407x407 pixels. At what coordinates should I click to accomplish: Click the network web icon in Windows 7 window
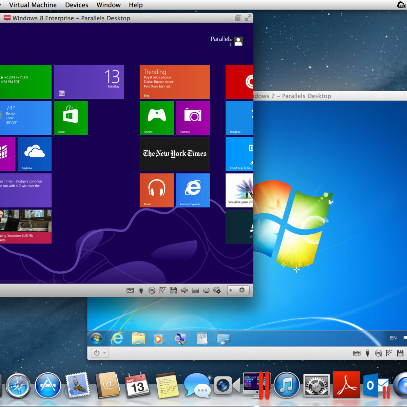[389, 353]
